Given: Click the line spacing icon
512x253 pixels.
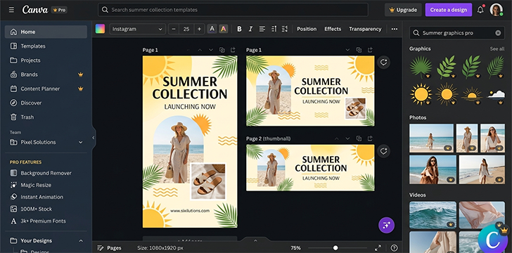Looking at the screenshot, I should click(285, 29).
